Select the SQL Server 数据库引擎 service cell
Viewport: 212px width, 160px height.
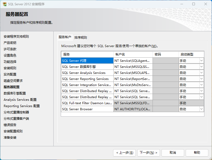(87, 67)
